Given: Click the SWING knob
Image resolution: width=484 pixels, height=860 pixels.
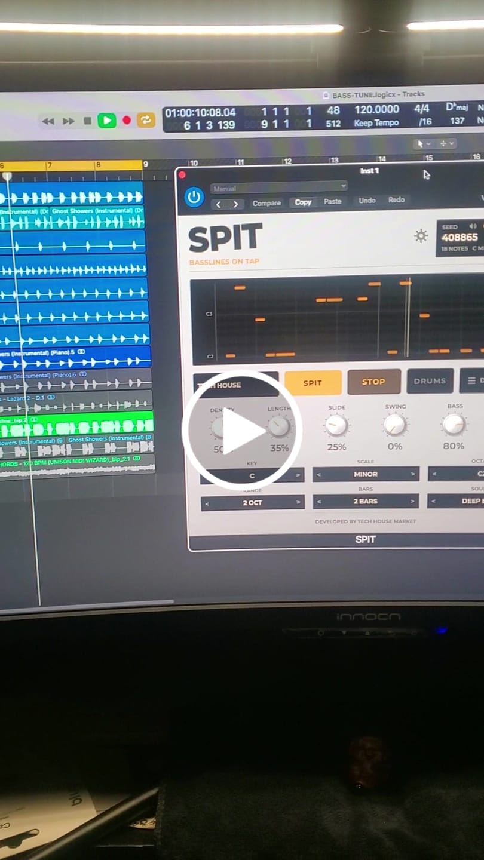Looking at the screenshot, I should [395, 425].
